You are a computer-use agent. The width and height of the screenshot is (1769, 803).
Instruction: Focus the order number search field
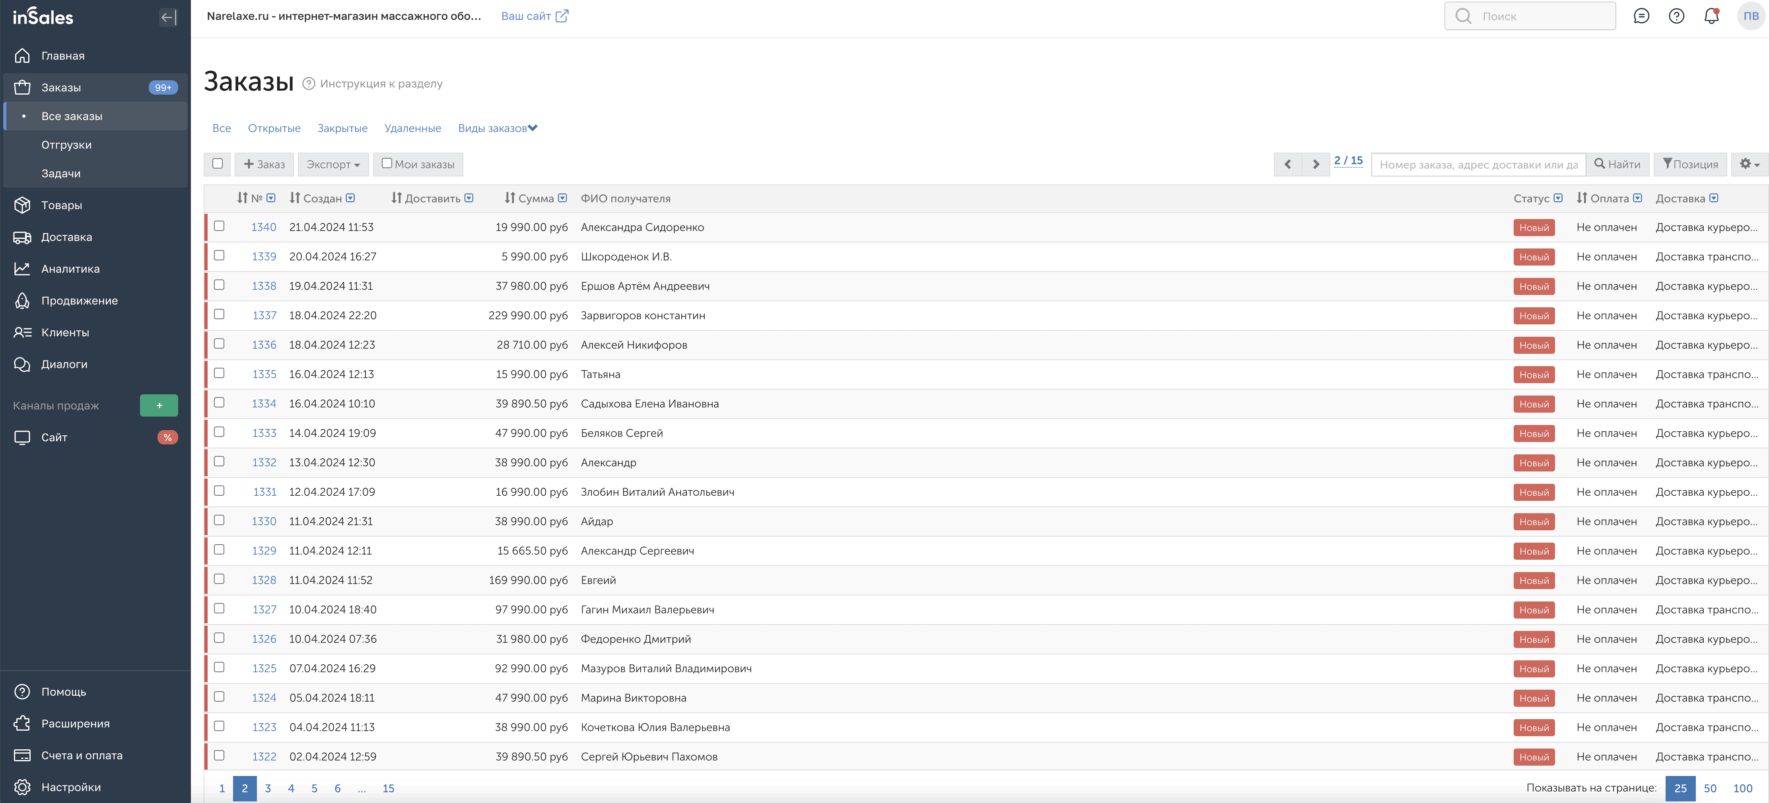(x=1478, y=165)
